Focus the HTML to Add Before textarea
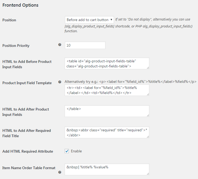The width and height of the screenshot is (198, 179). [x=107, y=63]
